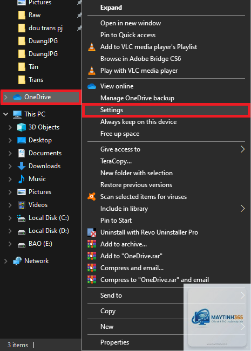
Task: Open the Include in library submenu arrow
Action: pyautogui.click(x=242, y=209)
